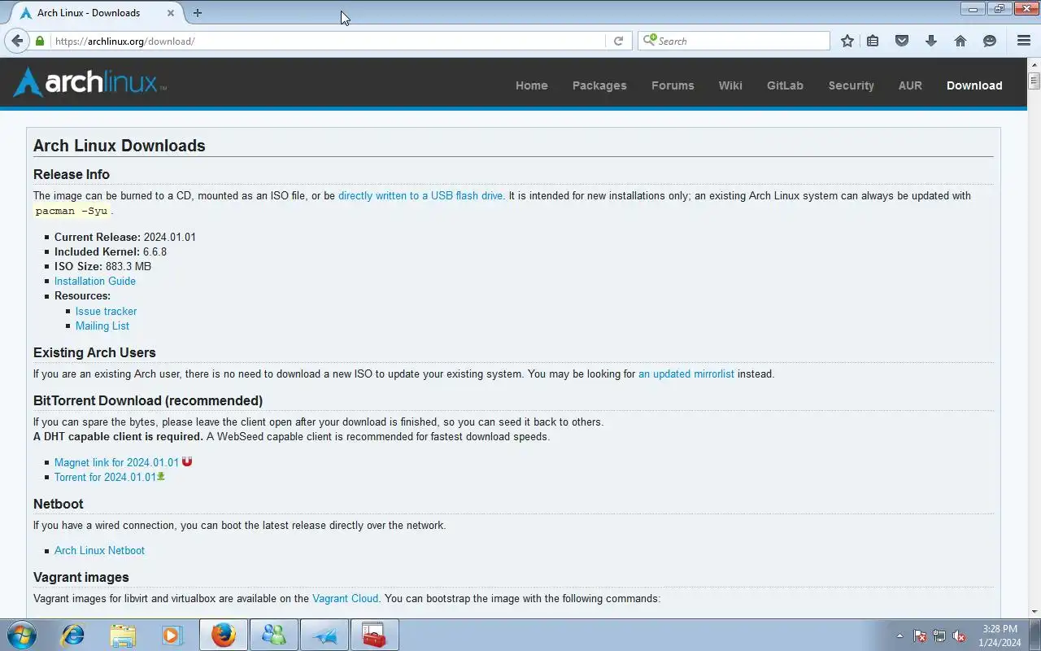Open the Forums navigation item
This screenshot has height=651, width=1041.
tap(673, 85)
